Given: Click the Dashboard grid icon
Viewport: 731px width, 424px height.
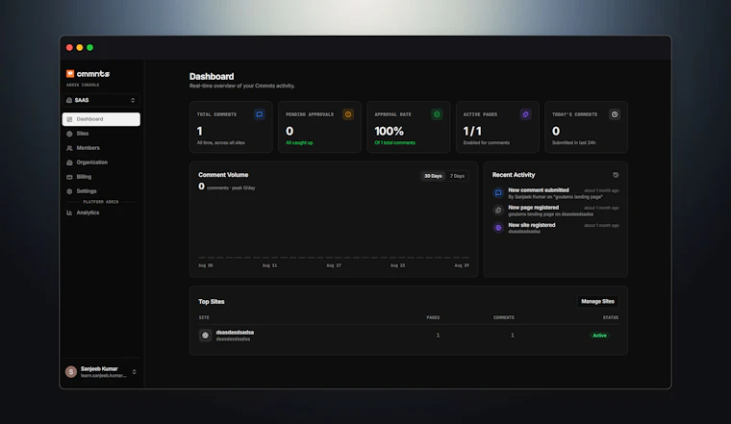Looking at the screenshot, I should (x=69, y=119).
